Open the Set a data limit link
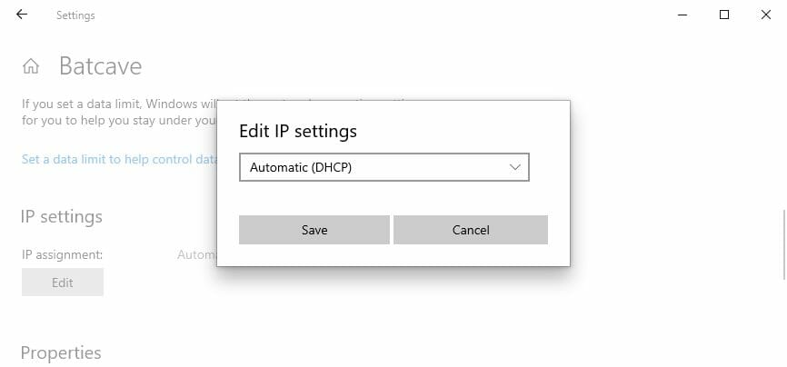Screen dimensions: 787x367 click(119, 160)
